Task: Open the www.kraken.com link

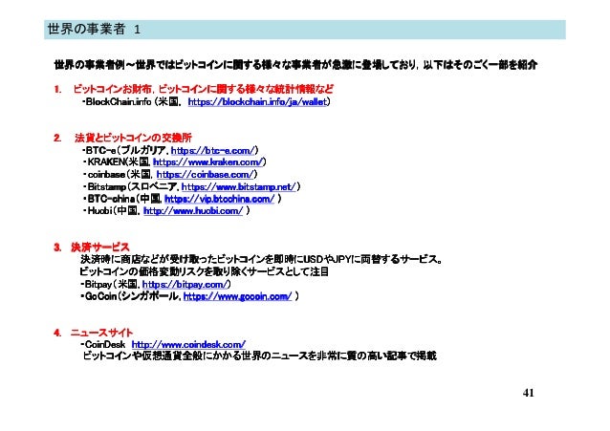Action: point(208,162)
